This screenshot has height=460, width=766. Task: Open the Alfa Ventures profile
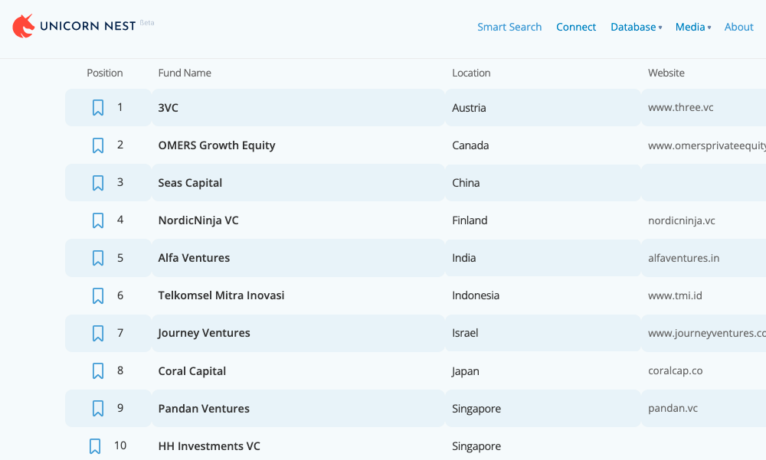coord(194,258)
